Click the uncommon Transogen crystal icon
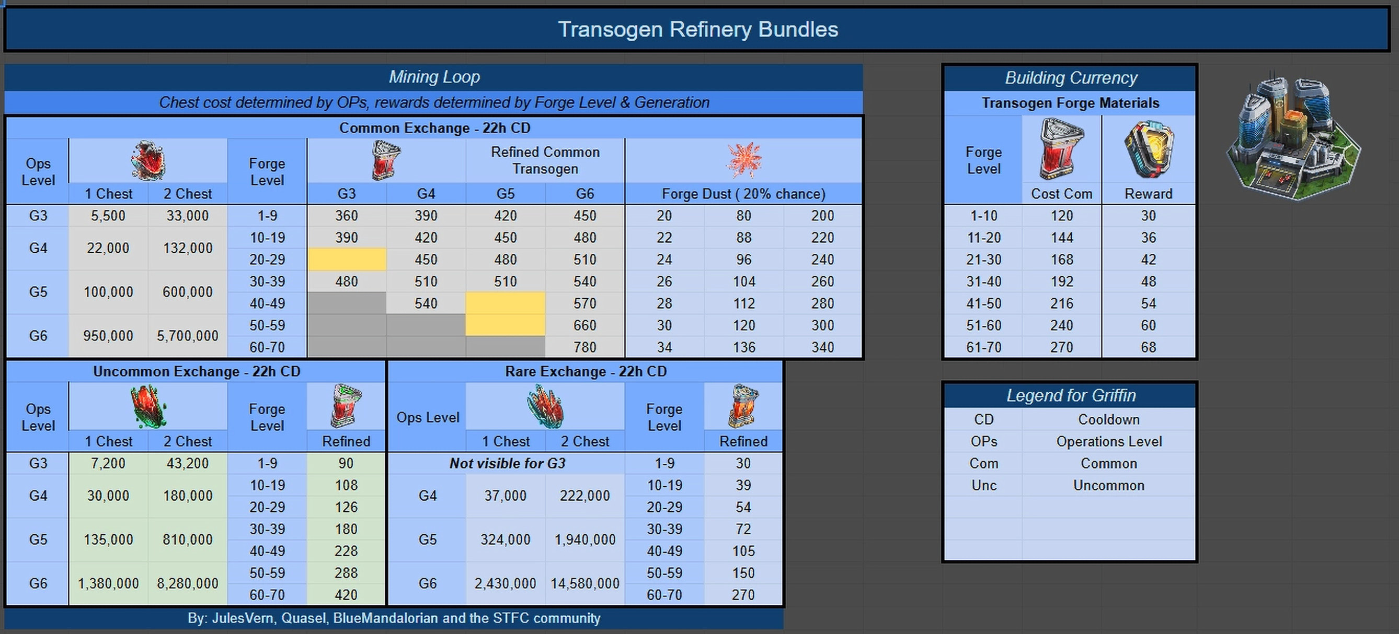The width and height of the screenshot is (1399, 634). tap(148, 406)
